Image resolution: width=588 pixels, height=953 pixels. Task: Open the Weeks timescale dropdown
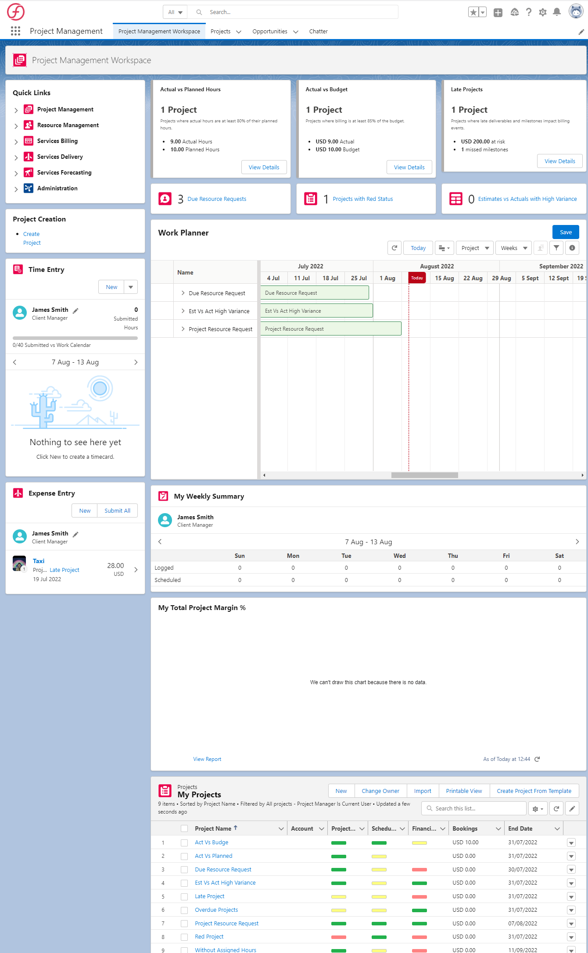pyautogui.click(x=513, y=248)
